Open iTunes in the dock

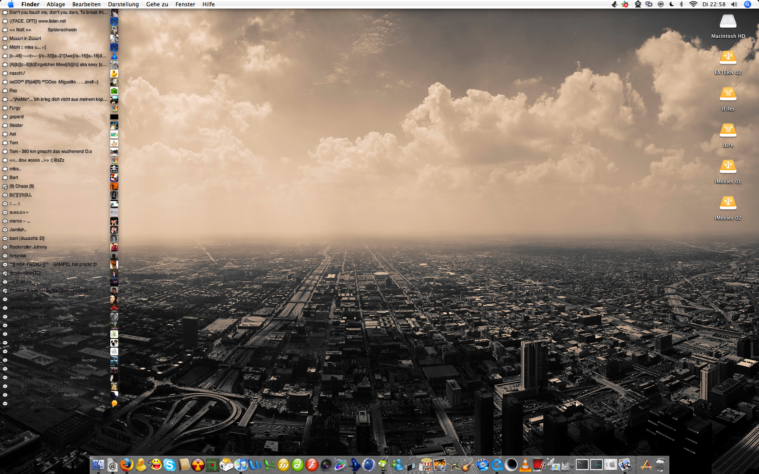pyautogui.click(x=241, y=465)
